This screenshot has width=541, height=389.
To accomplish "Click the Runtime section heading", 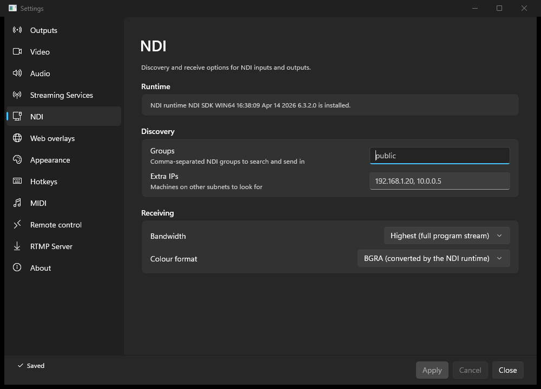I will click(156, 86).
